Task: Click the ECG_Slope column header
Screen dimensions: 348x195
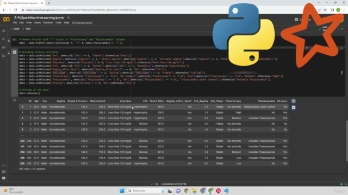Action: click(x=216, y=101)
